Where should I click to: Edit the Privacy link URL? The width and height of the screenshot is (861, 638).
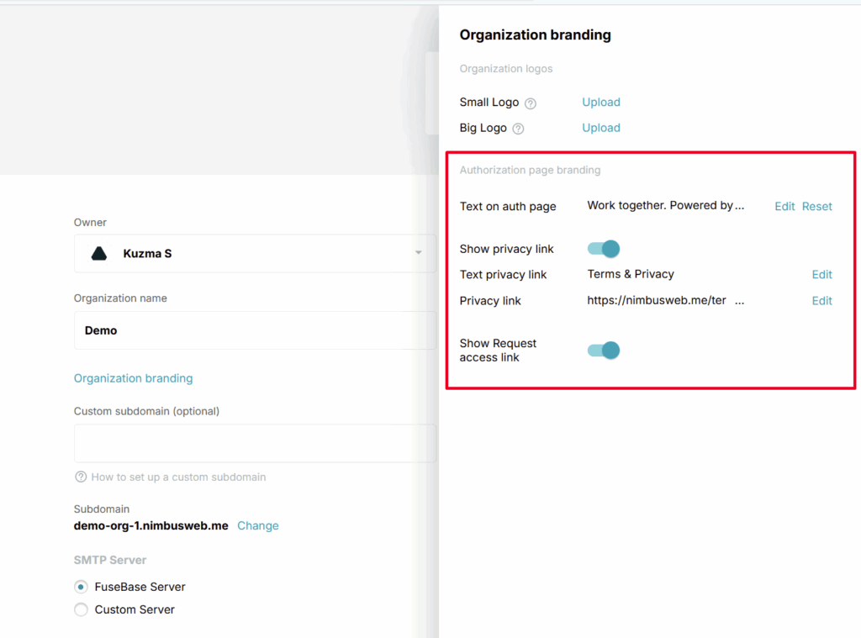(821, 301)
